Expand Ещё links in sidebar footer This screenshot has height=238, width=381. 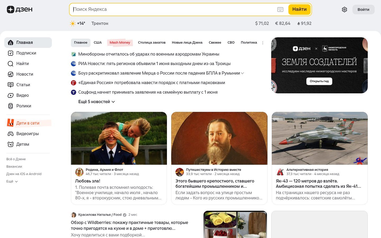coord(12,181)
